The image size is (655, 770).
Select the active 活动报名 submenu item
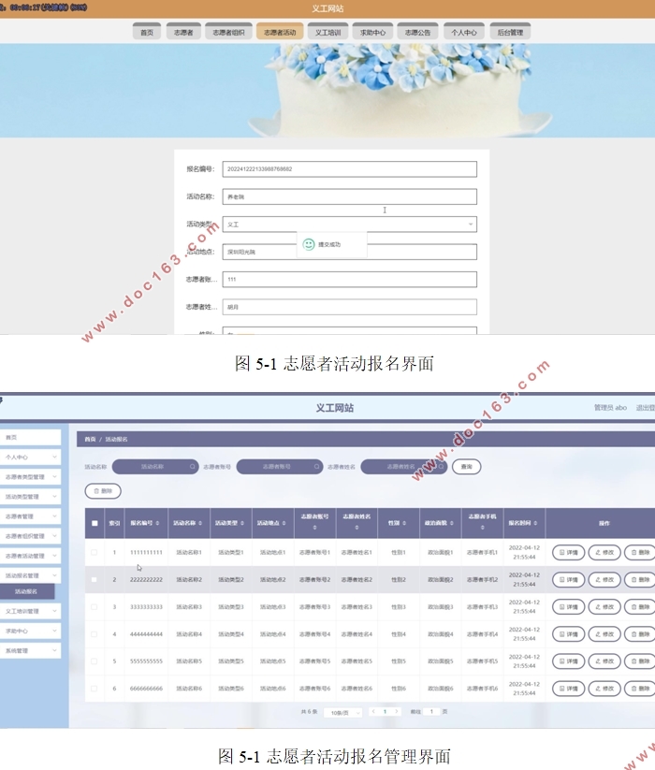[26, 591]
